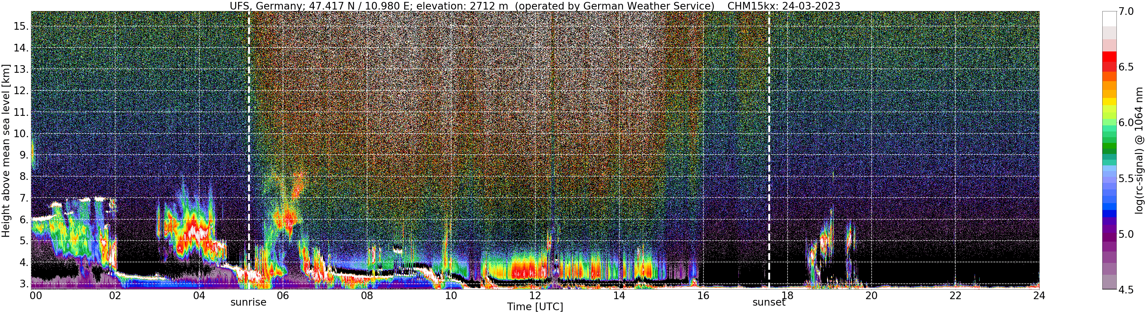Click the "sunset" label below the axis
Screen dimensions: 1147x314
pos(769,303)
